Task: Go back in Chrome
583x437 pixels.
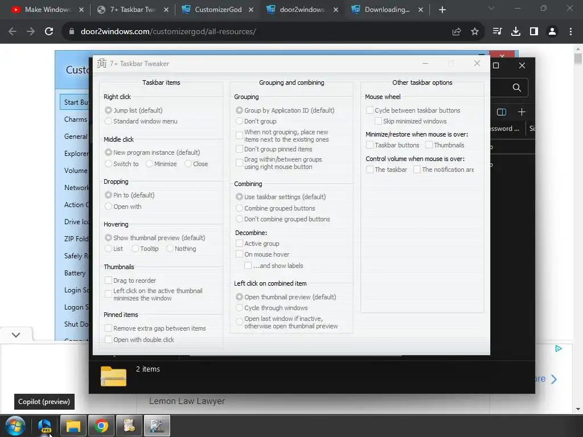Action: pyautogui.click(x=13, y=32)
